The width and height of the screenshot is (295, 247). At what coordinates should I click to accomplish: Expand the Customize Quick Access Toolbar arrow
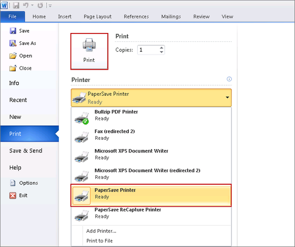tap(50, 6)
